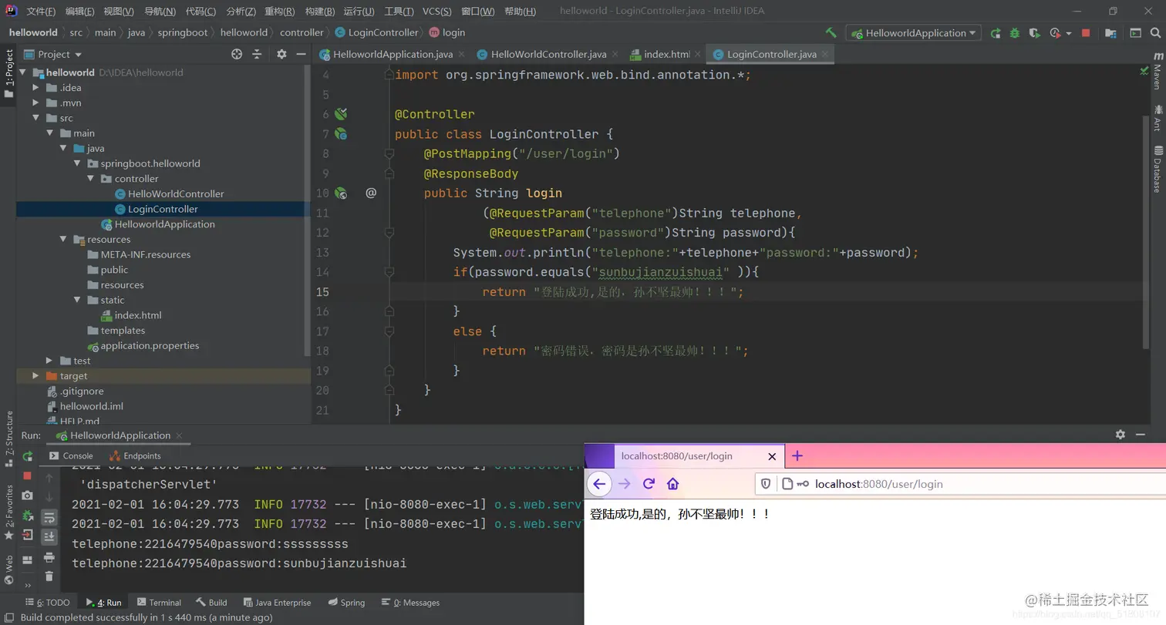
Task: Open the Database side panel
Action: 1157,170
